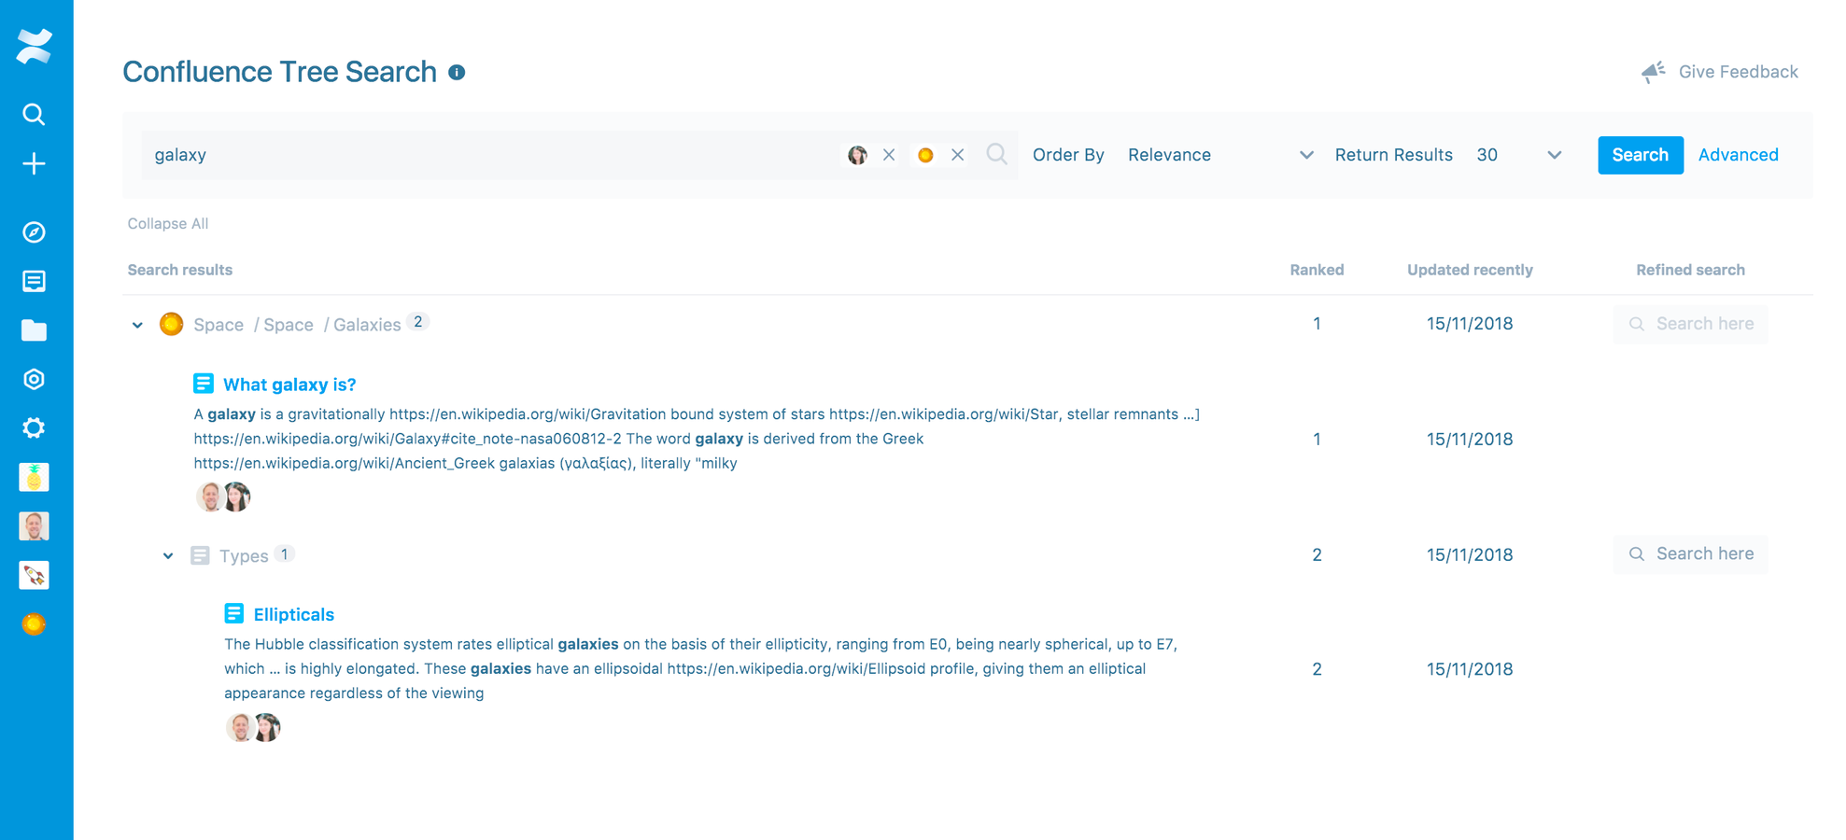Viewport: 1846px width, 840px height.
Task: Click the grey page icon beside Types
Action: (x=200, y=555)
